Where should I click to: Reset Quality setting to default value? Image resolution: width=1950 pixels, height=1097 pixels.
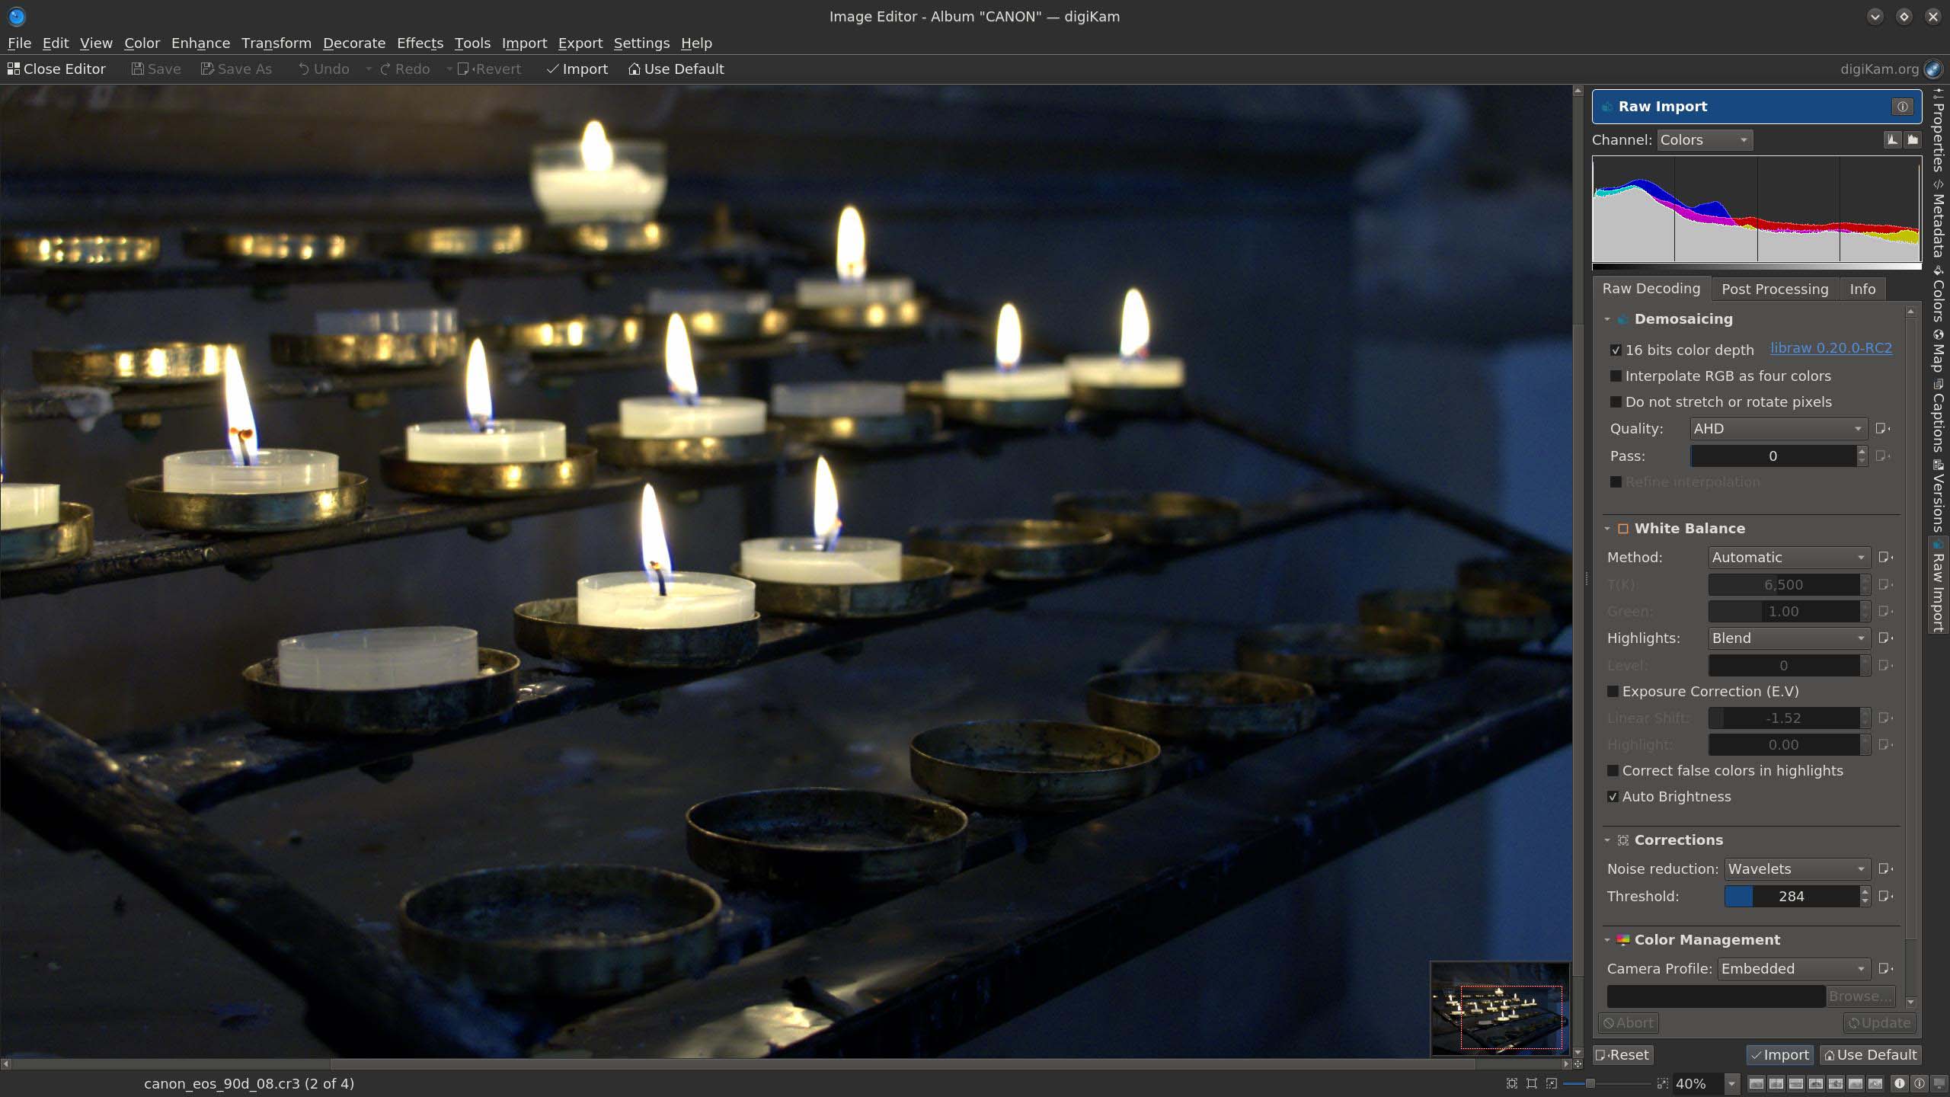pos(1883,428)
